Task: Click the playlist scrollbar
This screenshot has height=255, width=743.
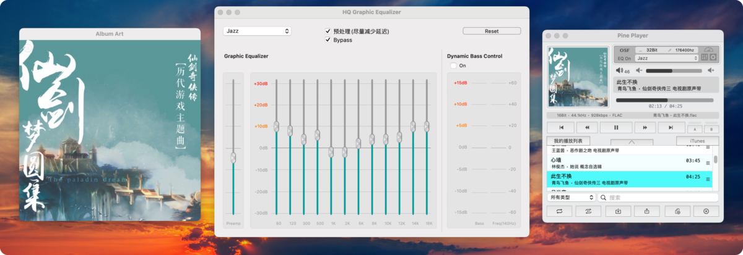Action: [716, 159]
